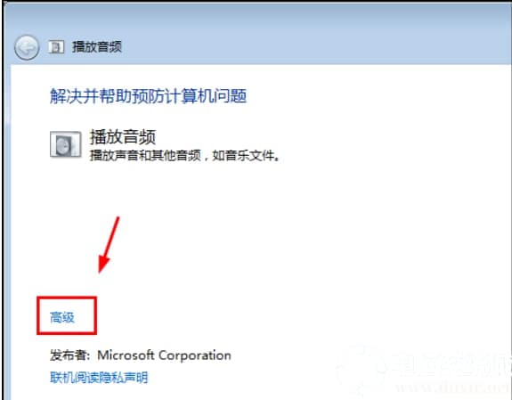Image resolution: width=512 pixels, height=400 pixels.
Task: Click the Microsoft Corporation publisher name
Action: click(164, 355)
